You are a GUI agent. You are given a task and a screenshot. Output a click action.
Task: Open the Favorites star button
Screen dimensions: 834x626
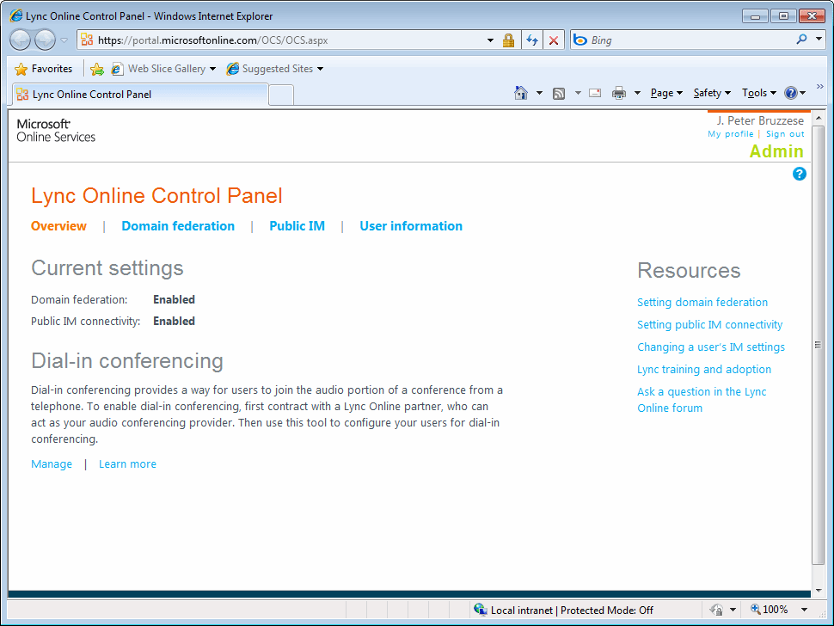point(44,69)
